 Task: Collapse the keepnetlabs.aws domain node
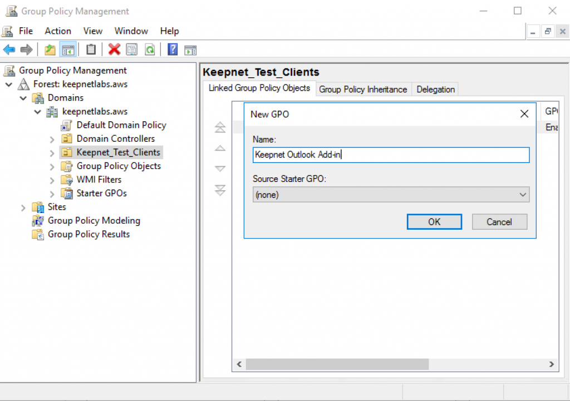[x=37, y=112]
